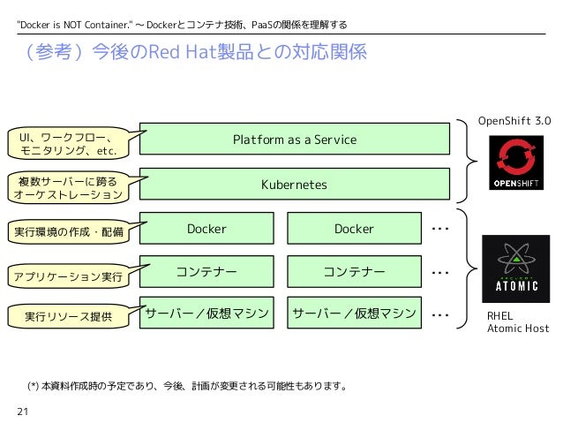
Task: Click the left Docker box
Action: tap(206, 228)
